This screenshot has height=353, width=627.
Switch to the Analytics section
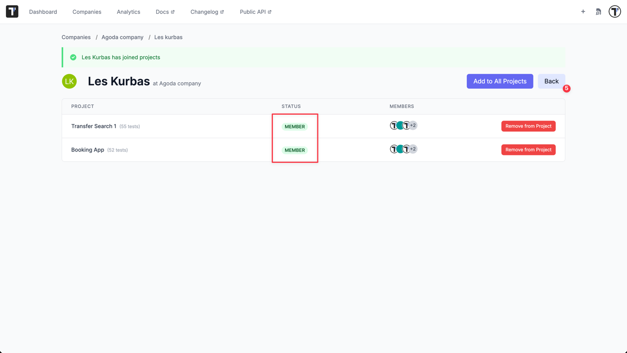point(128,11)
